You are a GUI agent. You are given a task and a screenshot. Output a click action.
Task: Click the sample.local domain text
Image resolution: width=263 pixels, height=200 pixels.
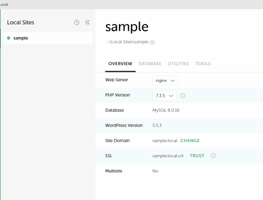[x=165, y=141]
